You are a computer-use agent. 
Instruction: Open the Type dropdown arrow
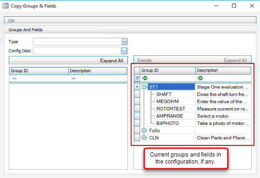click(124, 42)
